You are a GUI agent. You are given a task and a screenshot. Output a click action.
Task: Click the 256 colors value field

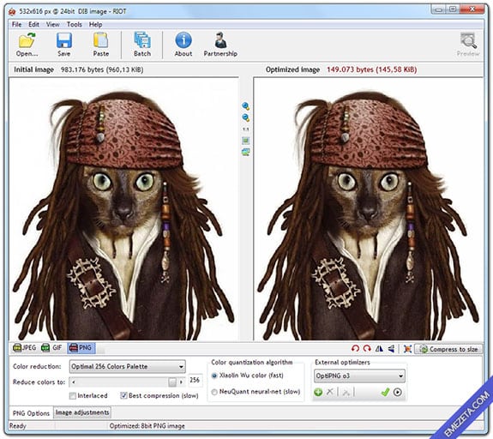(195, 380)
